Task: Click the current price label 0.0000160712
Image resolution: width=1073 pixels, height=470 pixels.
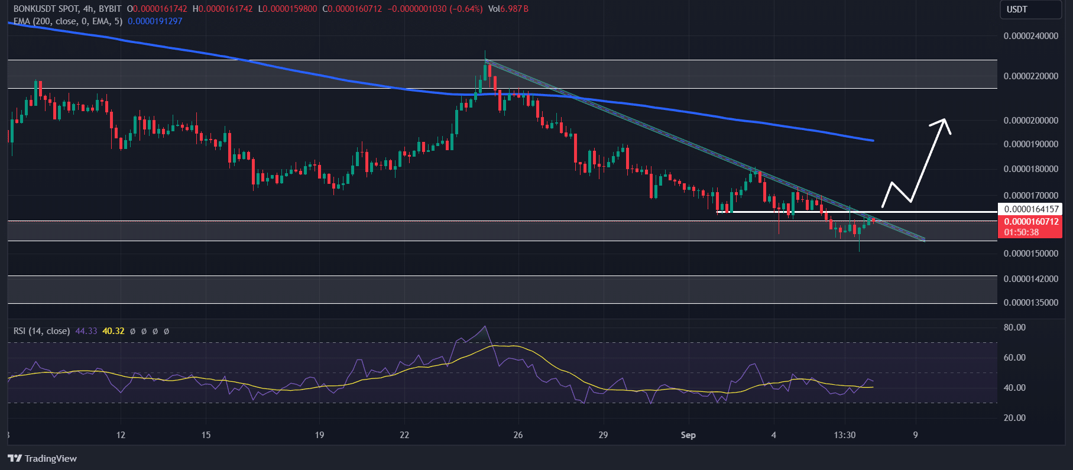Action: [1031, 222]
